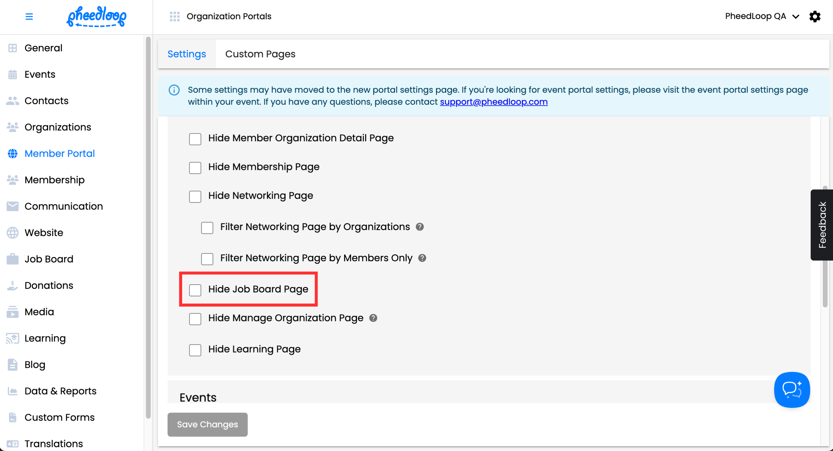The image size is (833, 451).
Task: Select the Settings tab
Action: tap(187, 54)
